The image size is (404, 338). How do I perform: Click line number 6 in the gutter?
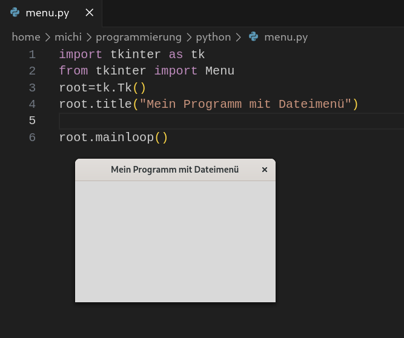pyautogui.click(x=32, y=138)
